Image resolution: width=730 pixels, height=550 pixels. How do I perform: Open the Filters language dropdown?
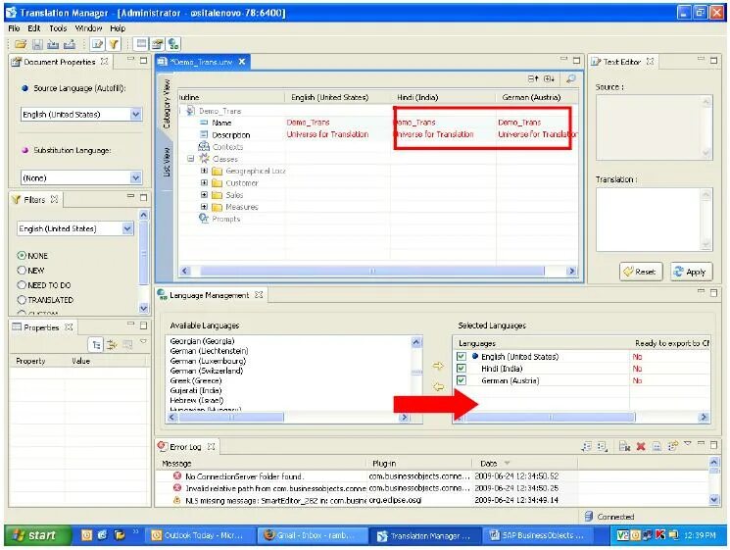[x=127, y=228]
